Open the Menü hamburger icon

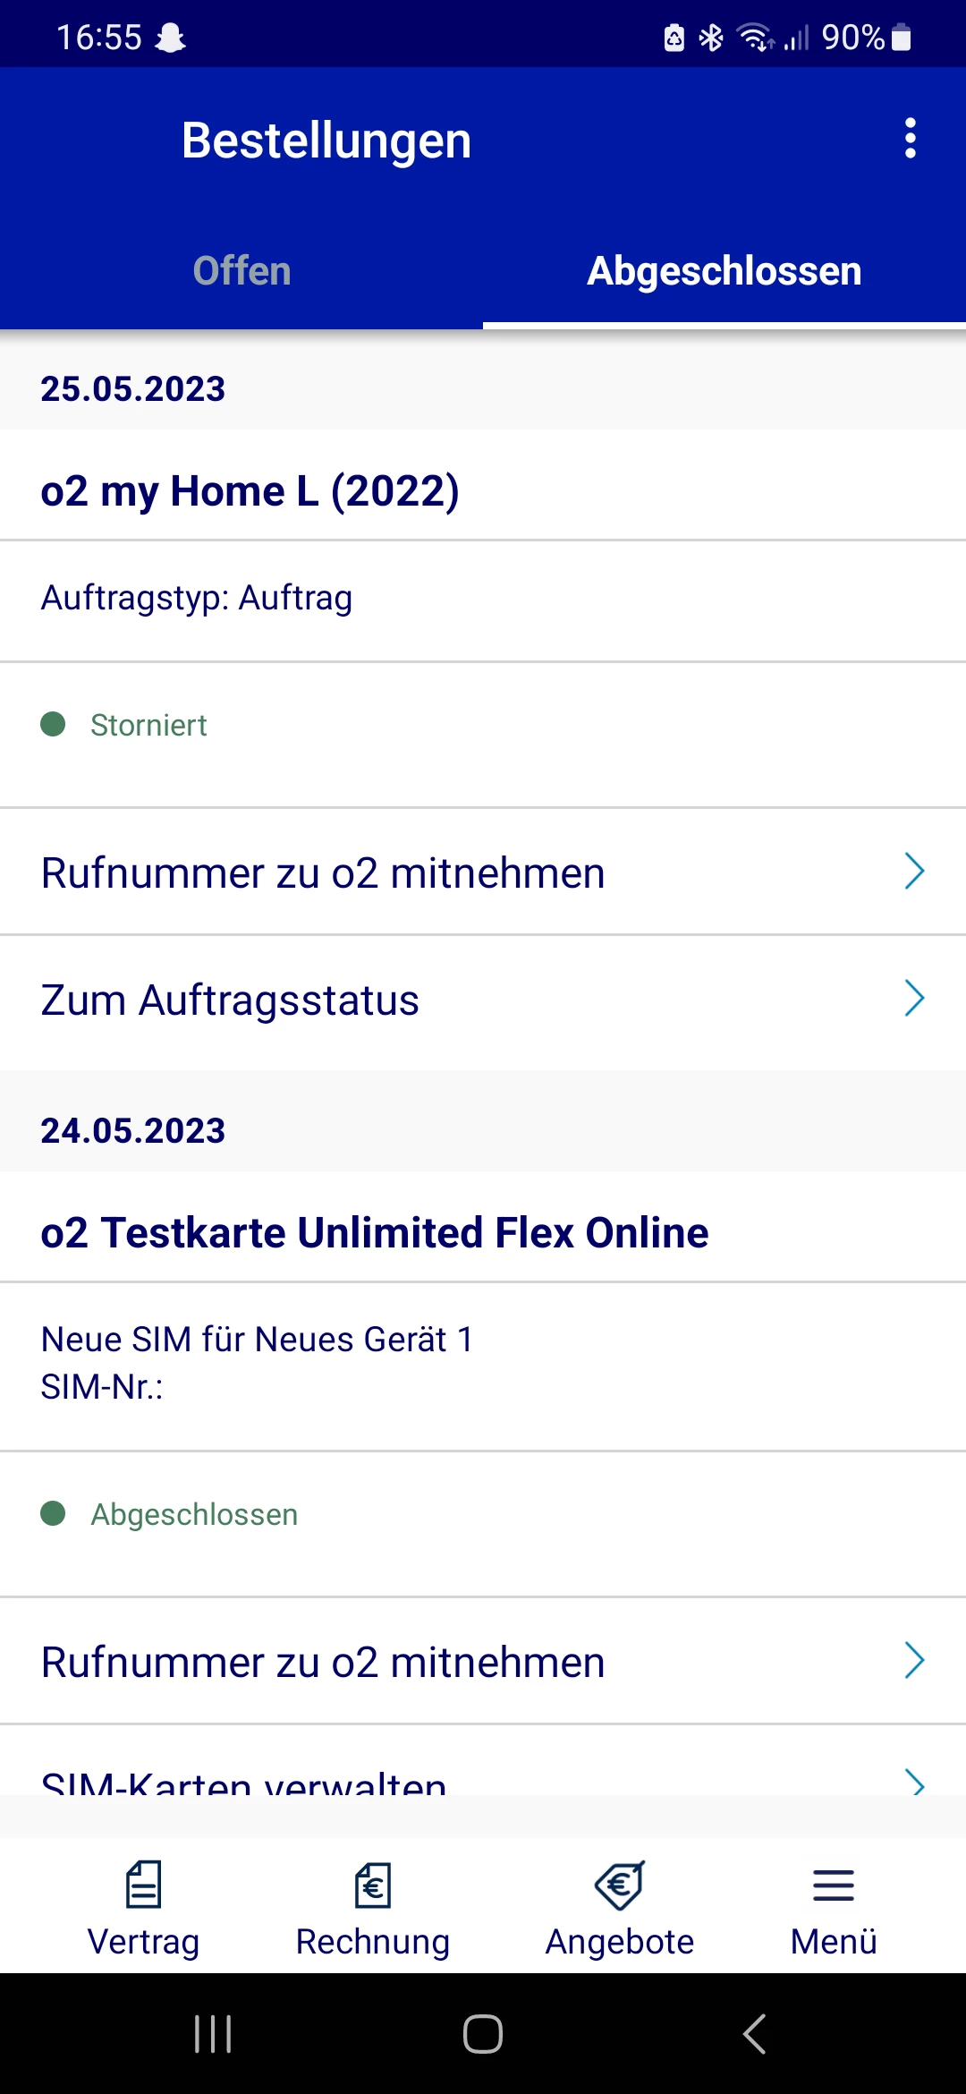[833, 1884]
